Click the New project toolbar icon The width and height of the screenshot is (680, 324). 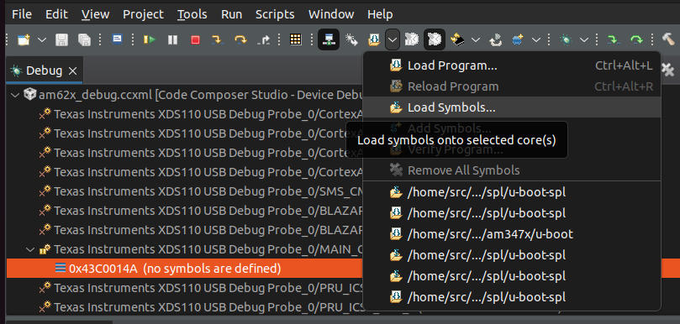click(24, 40)
